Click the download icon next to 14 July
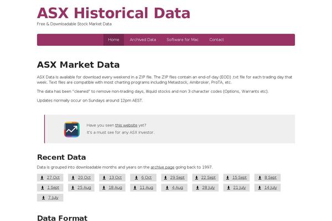Image resolution: width=332 pixels, height=221 pixels. (260, 188)
